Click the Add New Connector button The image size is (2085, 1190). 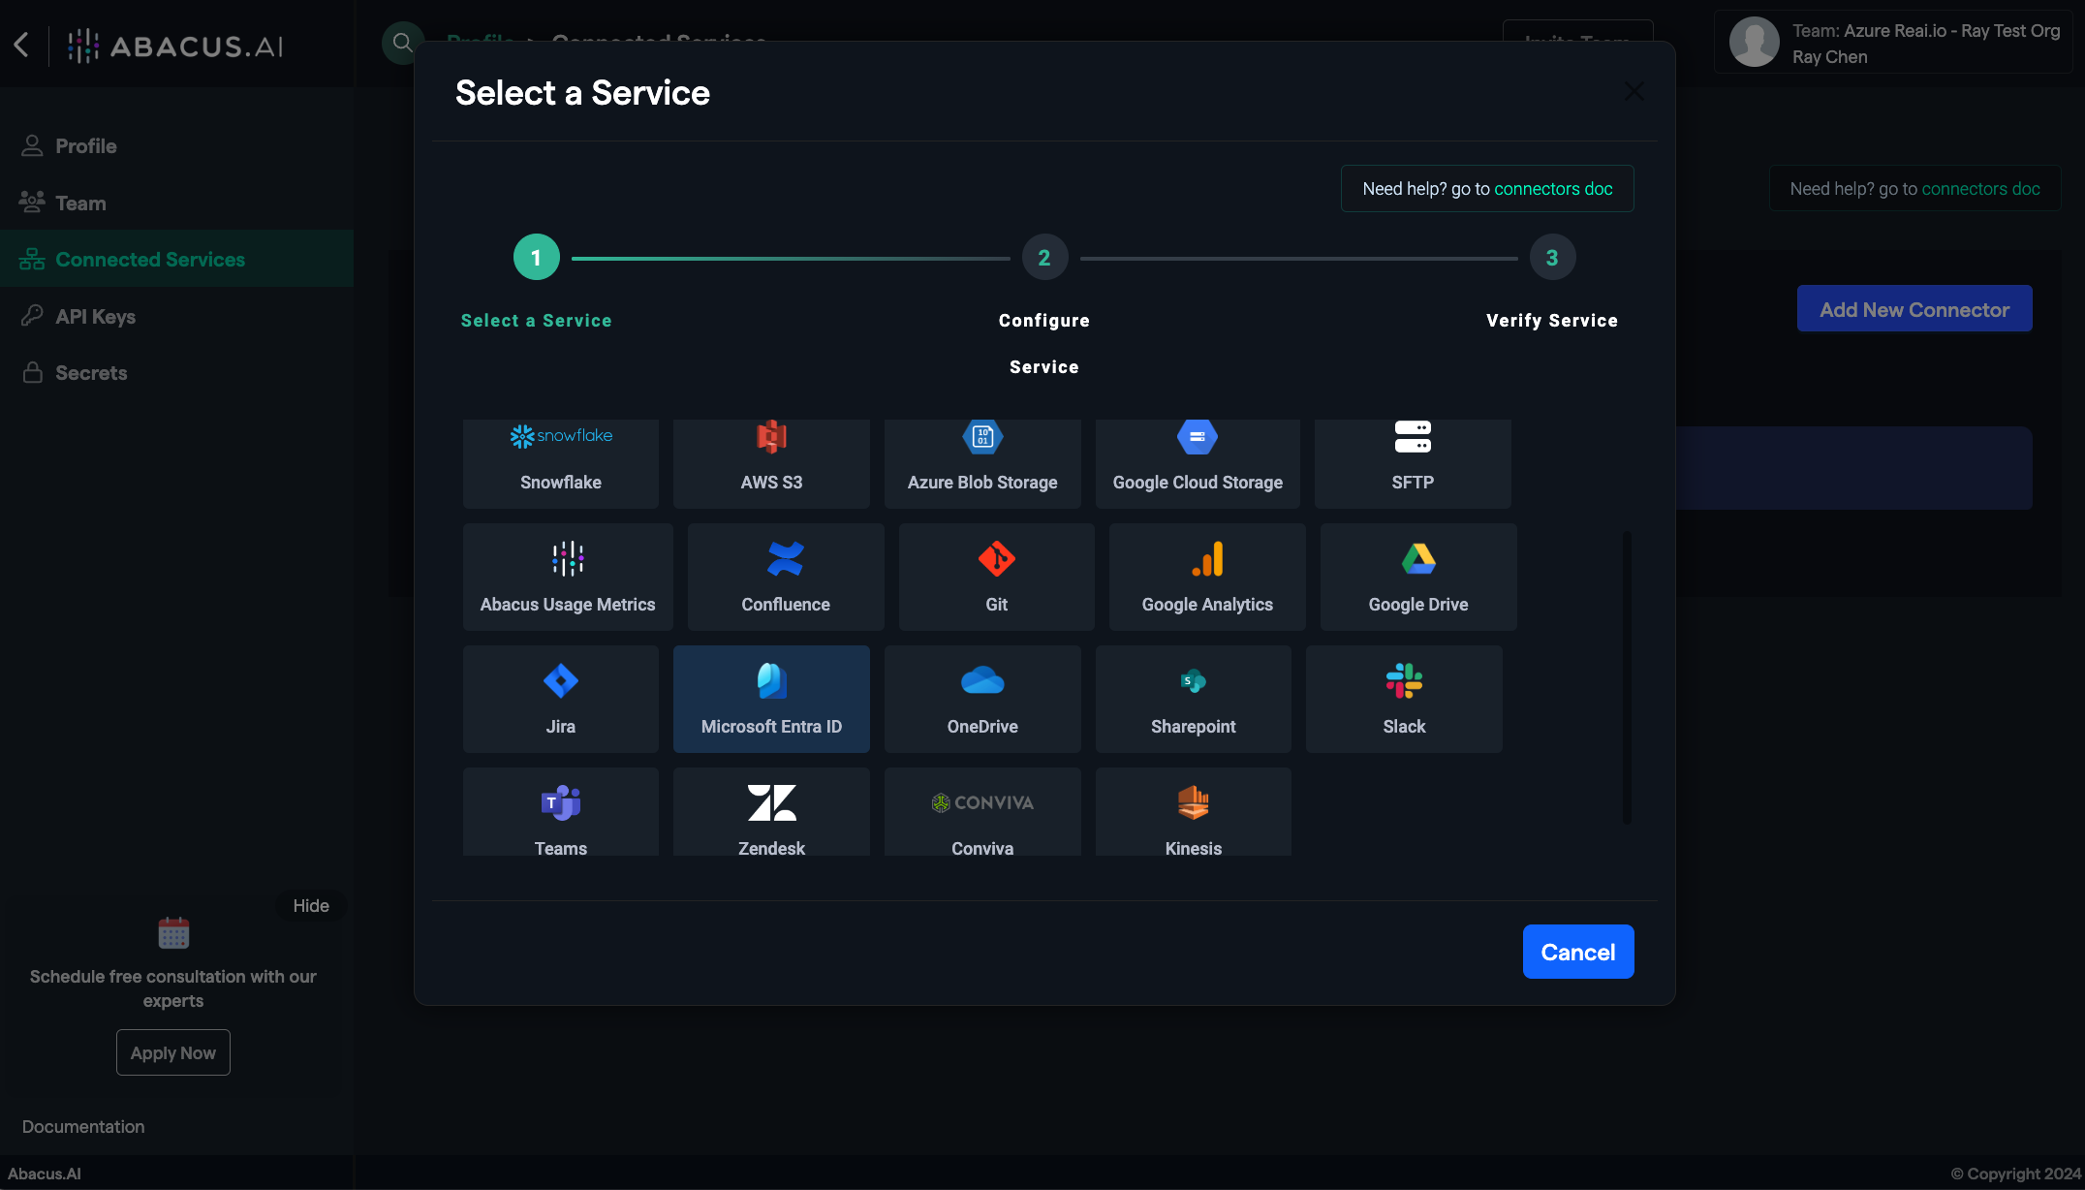point(1914,306)
